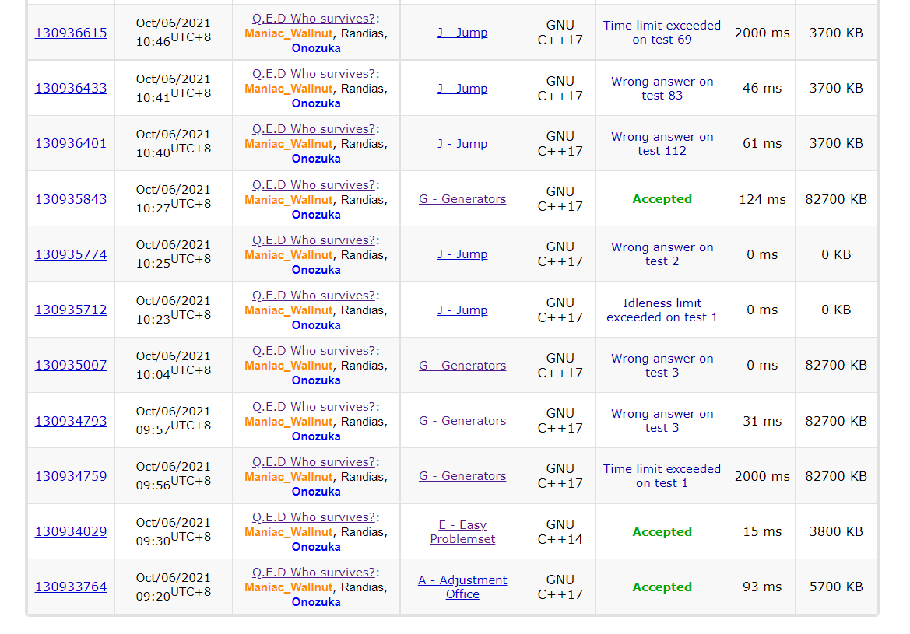Select submission 130933764 link
910x634 pixels.
pos(71,587)
